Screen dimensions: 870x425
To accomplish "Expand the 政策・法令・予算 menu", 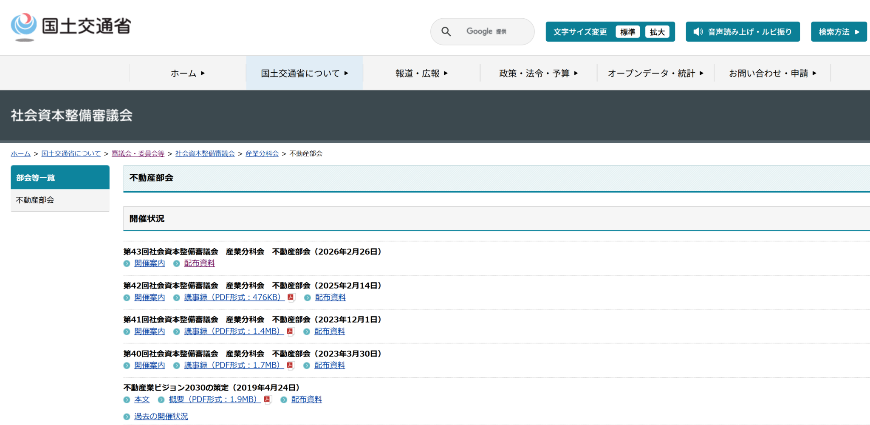I will point(538,73).
